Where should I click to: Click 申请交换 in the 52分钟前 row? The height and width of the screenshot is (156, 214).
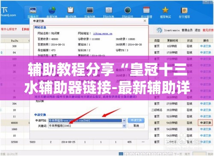coord(205,117)
